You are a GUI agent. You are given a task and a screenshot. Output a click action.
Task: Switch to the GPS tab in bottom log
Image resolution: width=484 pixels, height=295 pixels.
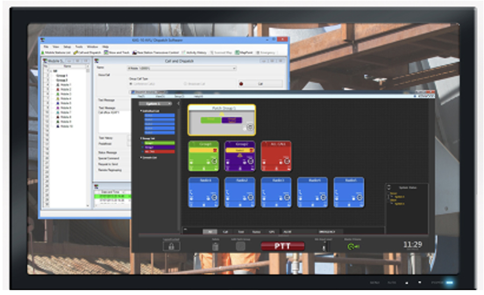coord(272,231)
